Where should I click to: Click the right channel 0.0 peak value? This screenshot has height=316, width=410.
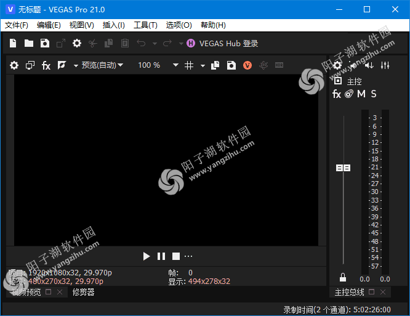(385, 280)
